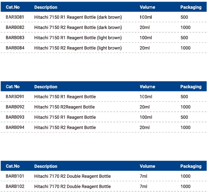Click BARB083 catalog entry
This screenshot has width=212, height=193.
point(15,37)
